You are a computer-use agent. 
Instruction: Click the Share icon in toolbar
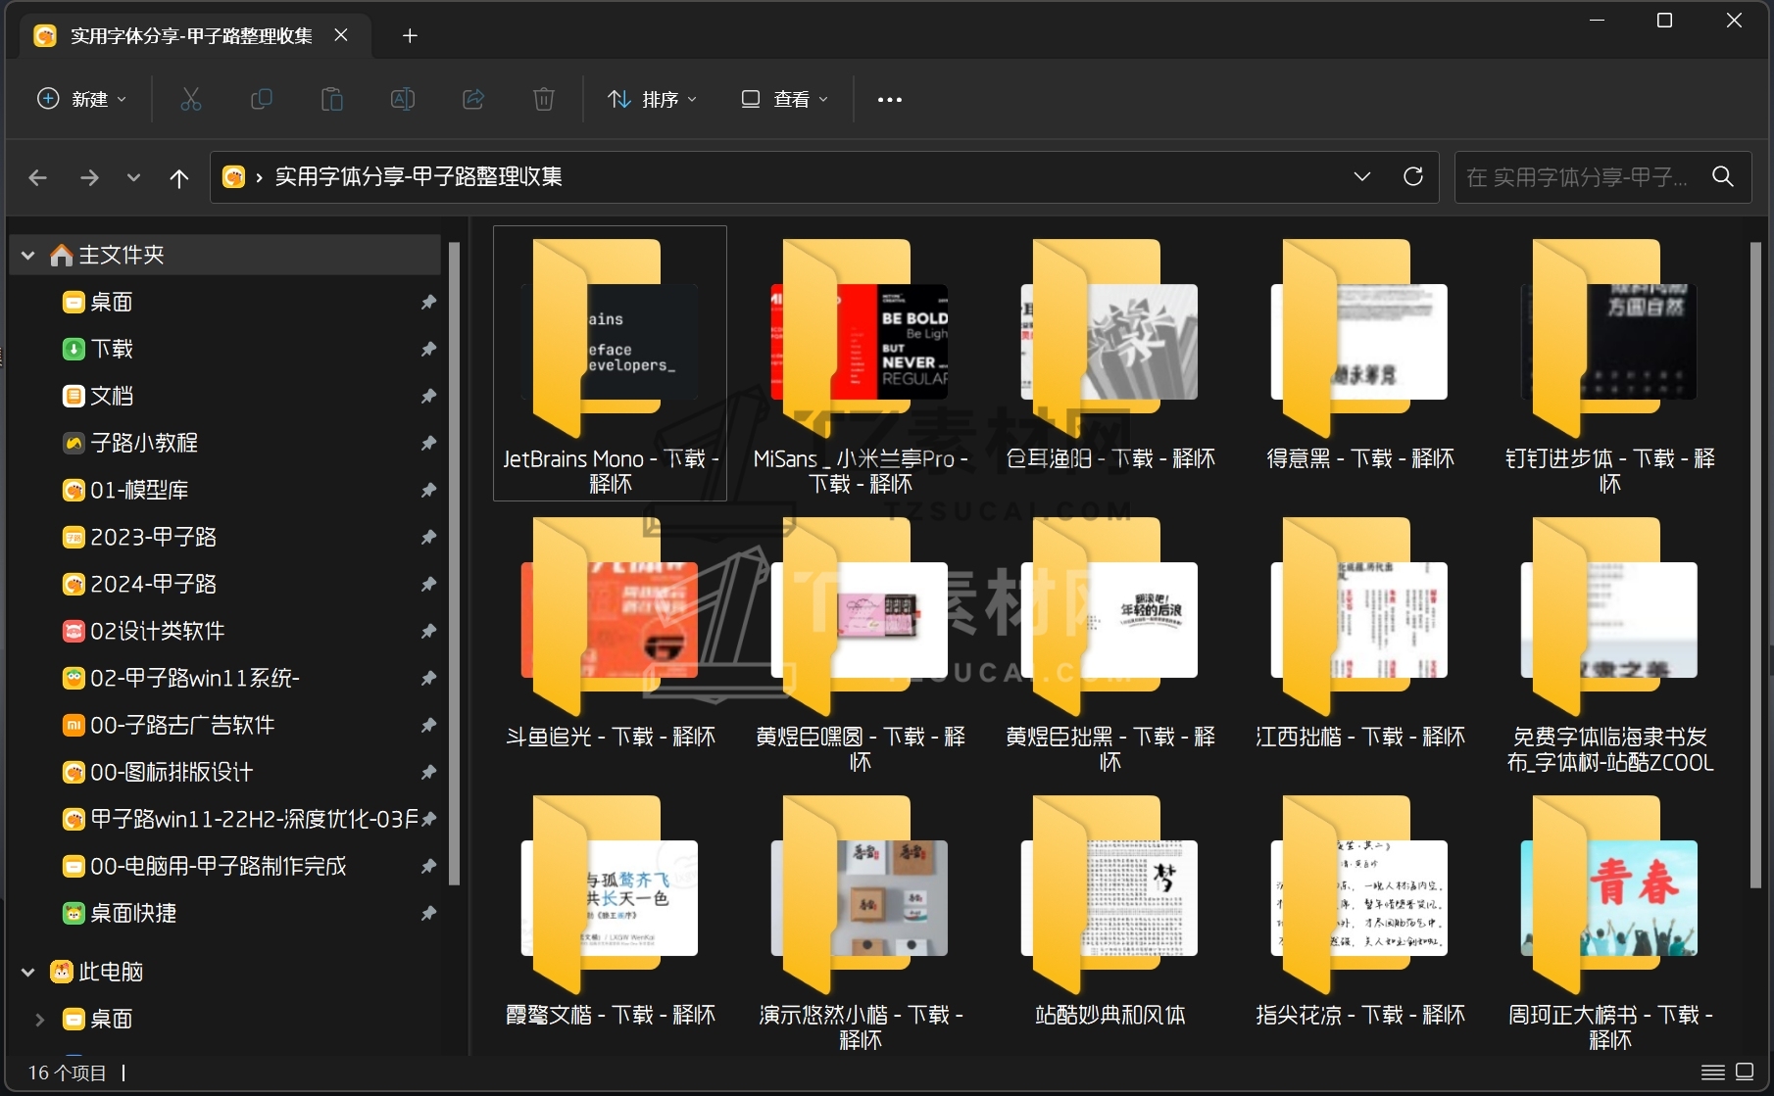[x=473, y=99]
